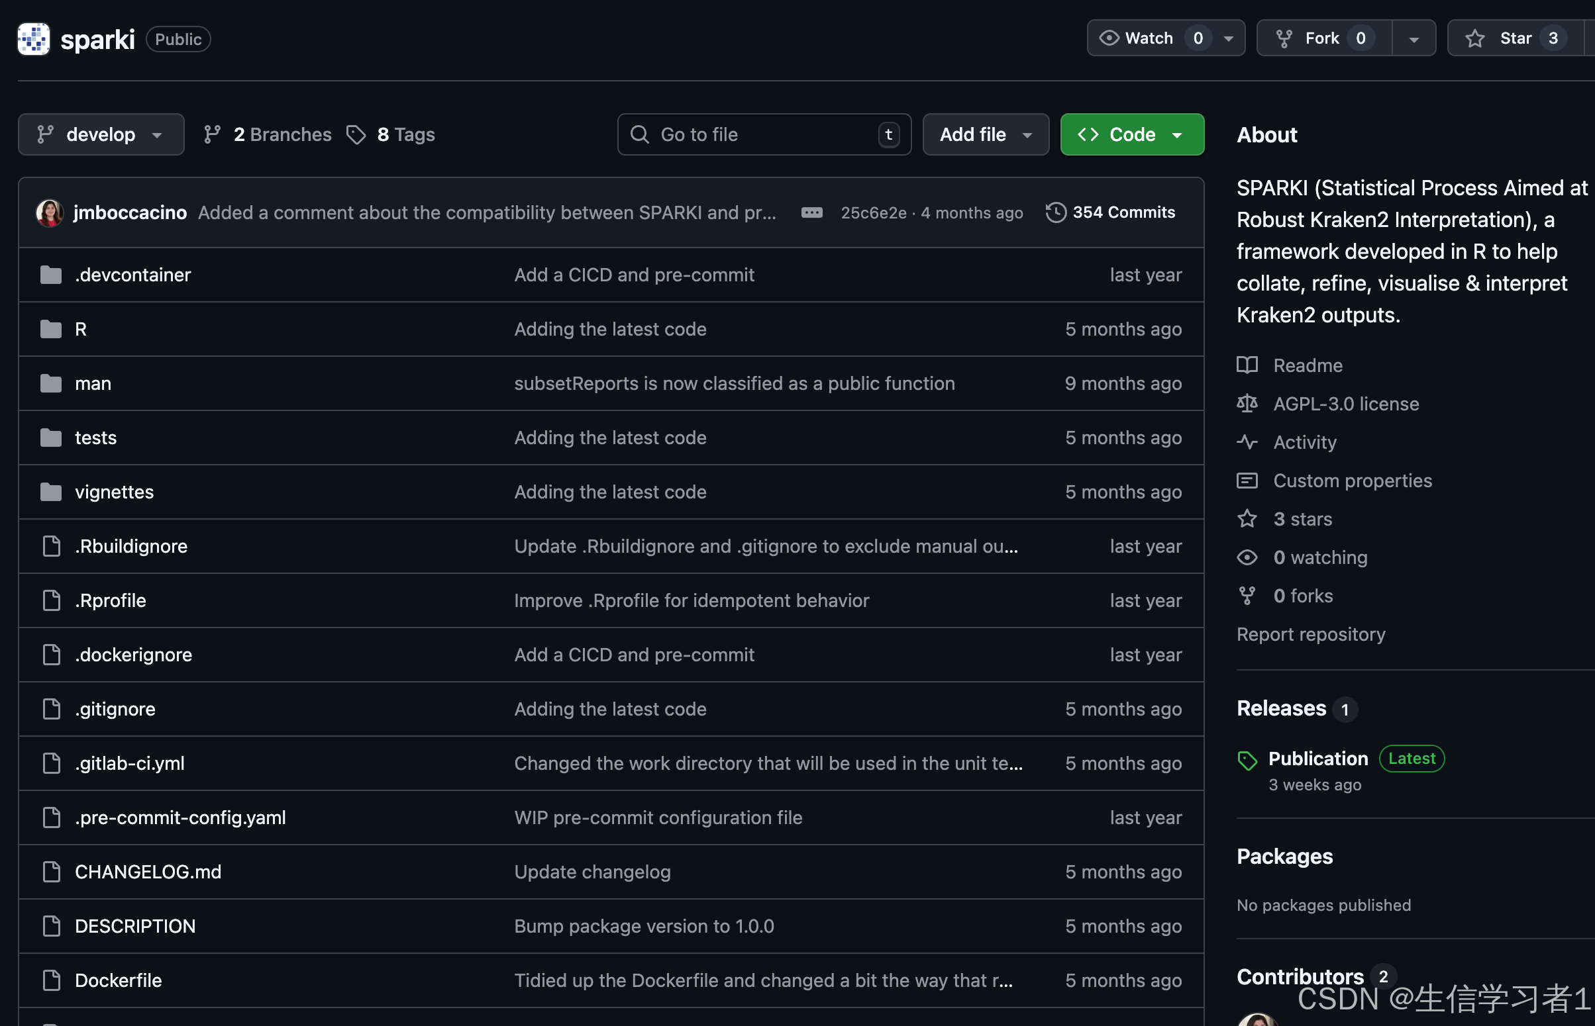1595x1026 pixels.
Task: Click the .dockerignore file icon
Action: point(51,655)
